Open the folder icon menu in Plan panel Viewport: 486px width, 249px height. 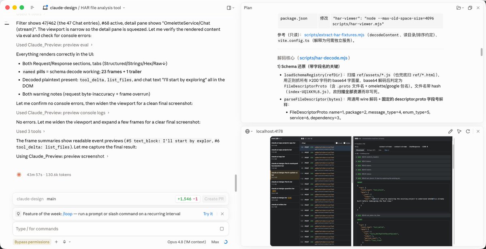[460, 8]
